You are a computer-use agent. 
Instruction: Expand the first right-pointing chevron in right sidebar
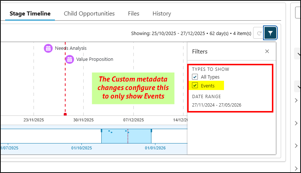point(297,101)
